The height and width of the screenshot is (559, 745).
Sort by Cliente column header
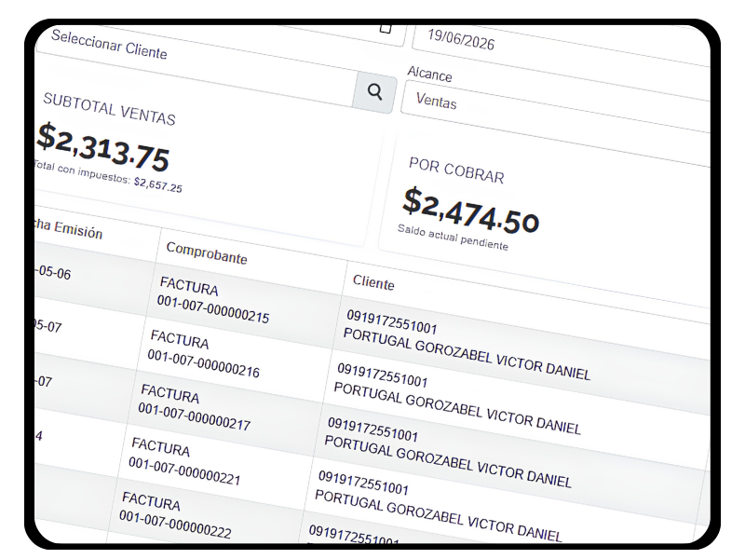tap(373, 282)
